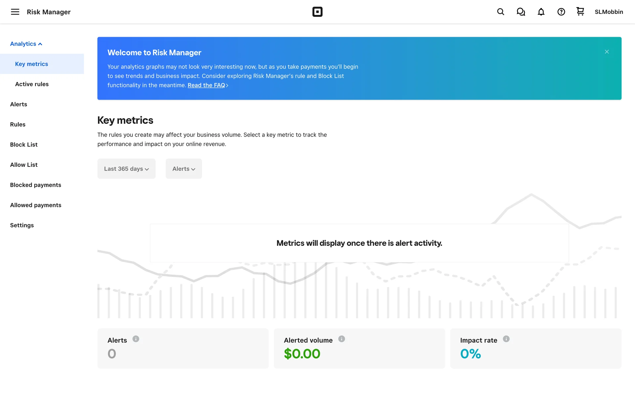Image resolution: width=635 pixels, height=397 pixels.
Task: Open the SLMobbin account menu
Action: (x=609, y=12)
